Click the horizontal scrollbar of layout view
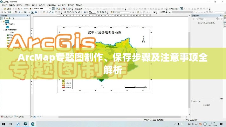Screen dimensions: 226x127 119,117
